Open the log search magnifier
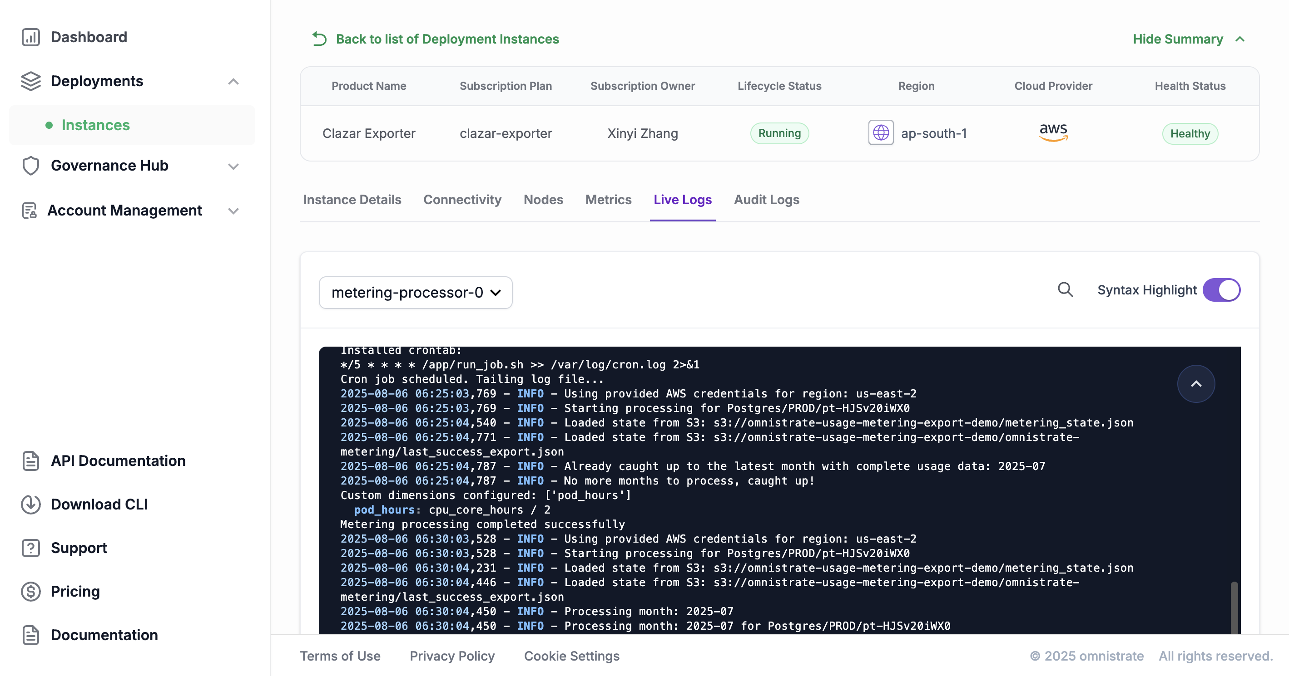Screen dimensions: 1289x676 tap(1066, 289)
